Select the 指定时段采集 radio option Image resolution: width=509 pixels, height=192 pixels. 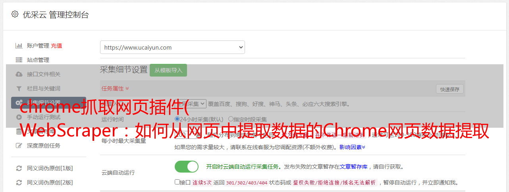(231, 119)
